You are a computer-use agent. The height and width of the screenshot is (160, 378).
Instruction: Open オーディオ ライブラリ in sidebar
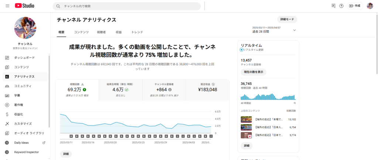click(x=29, y=133)
